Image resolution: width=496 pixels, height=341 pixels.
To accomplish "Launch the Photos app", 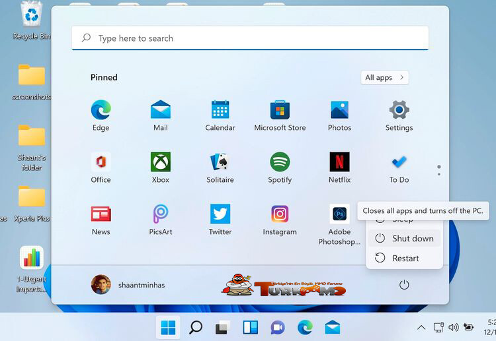I will click(x=339, y=115).
